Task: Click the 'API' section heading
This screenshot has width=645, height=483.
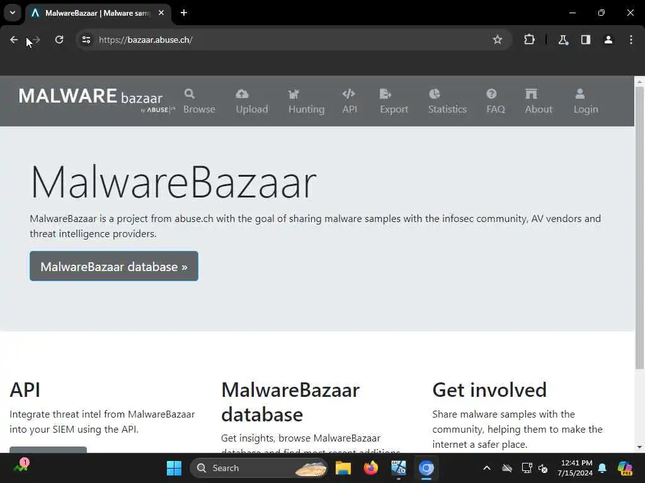Action: [25, 390]
